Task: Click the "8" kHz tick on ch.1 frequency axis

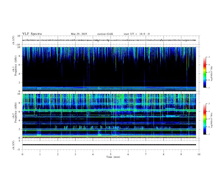Action: point(20,56)
